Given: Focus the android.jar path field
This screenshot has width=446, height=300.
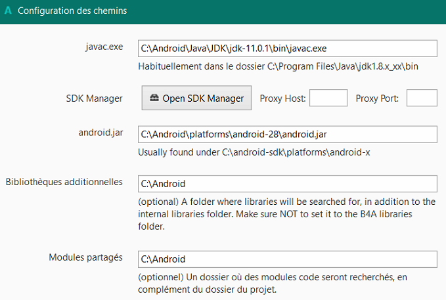Looking at the screenshot, I should [x=287, y=134].
